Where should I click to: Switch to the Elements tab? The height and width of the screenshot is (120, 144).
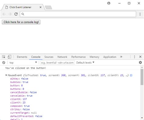coord(22,57)
